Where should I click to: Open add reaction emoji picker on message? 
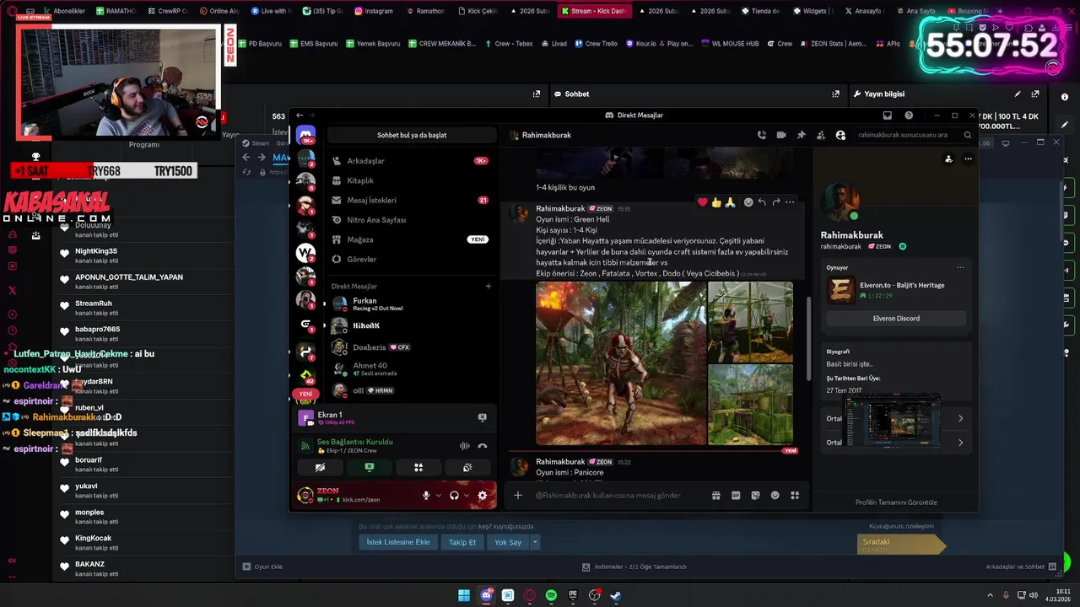748,202
